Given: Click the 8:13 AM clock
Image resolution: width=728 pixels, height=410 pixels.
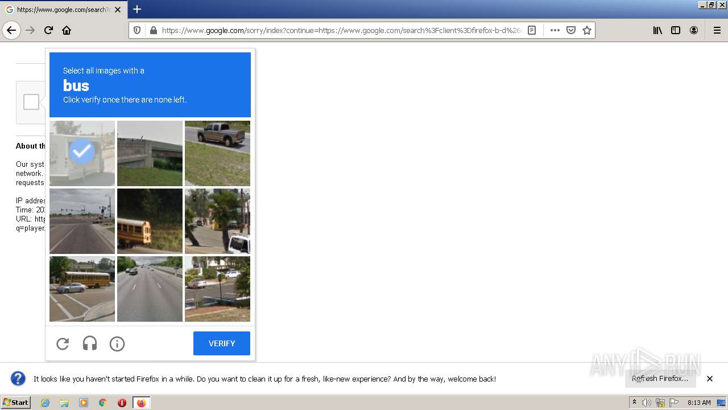Looking at the screenshot, I should point(699,403).
